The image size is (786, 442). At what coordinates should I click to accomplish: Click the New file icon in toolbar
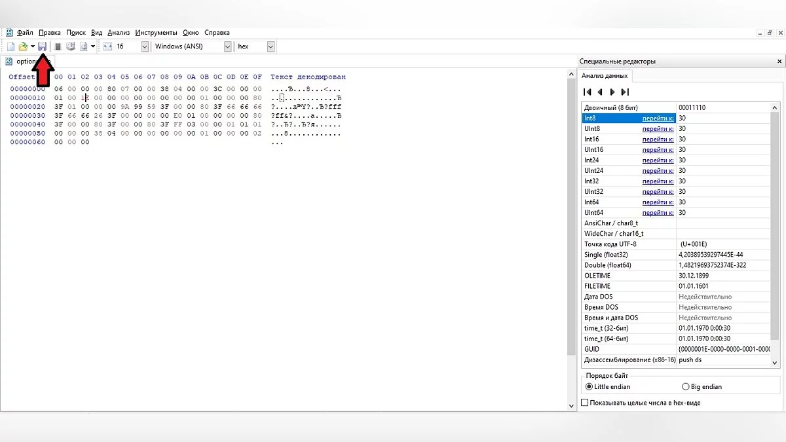(x=10, y=46)
